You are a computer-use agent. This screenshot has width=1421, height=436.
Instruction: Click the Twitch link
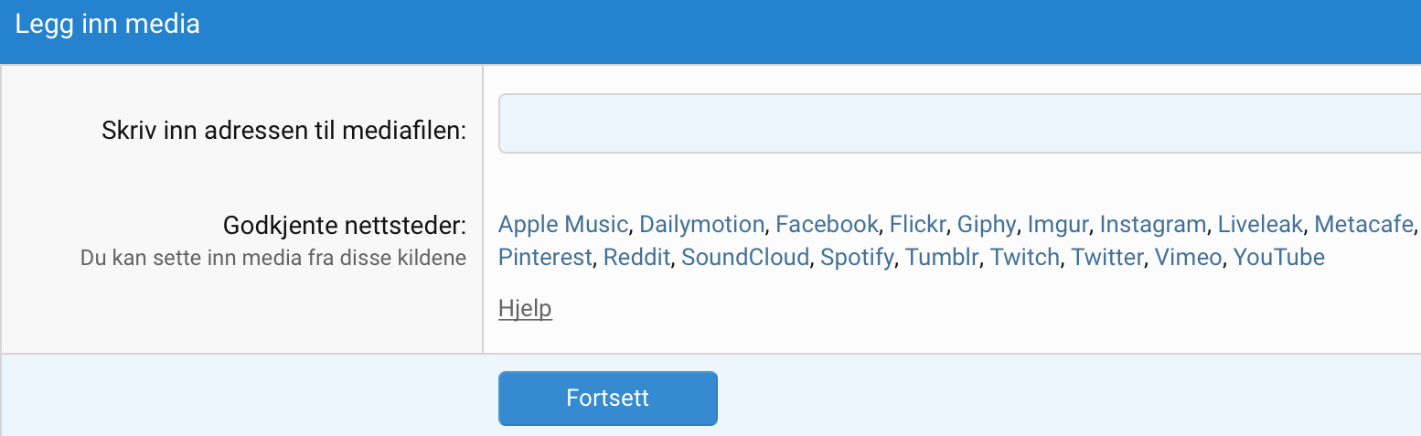1025,257
